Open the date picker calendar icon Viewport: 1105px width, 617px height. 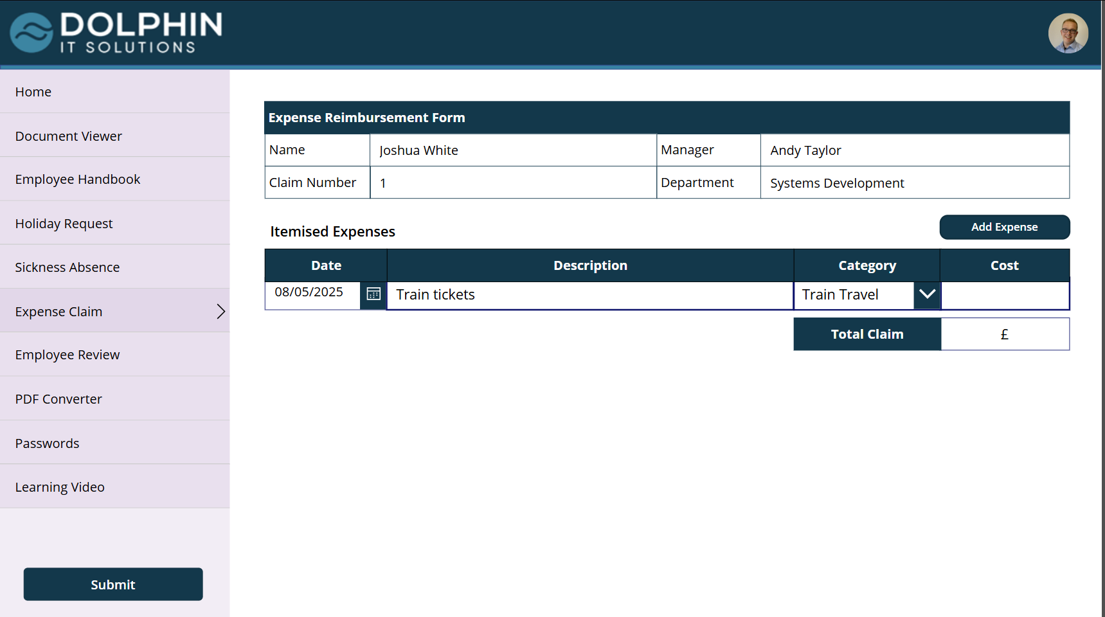[373, 294]
